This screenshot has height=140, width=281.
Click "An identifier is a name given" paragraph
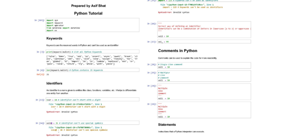pyautogui.click(x=91, y=92)
